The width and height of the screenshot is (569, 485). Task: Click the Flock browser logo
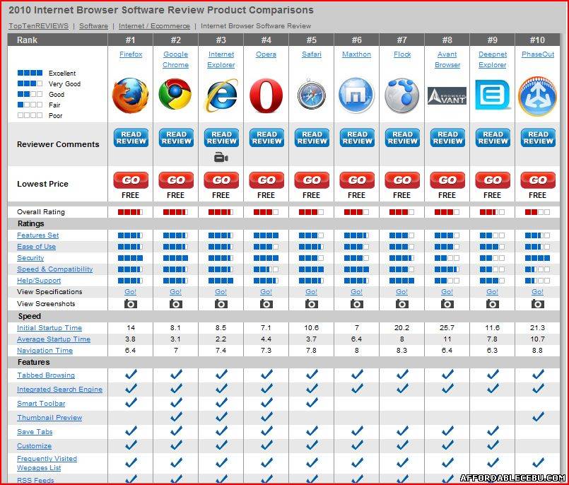(x=401, y=95)
